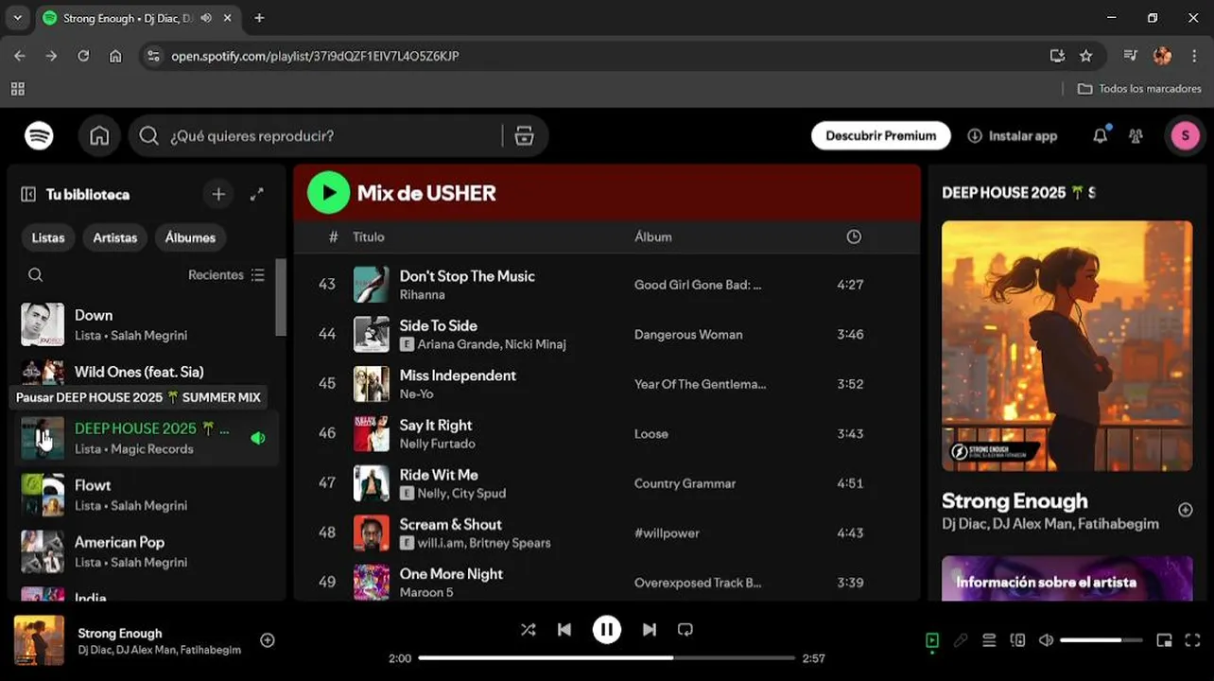Viewport: 1214px width, 681px height.
Task: Open the mini player
Action: click(x=1164, y=640)
